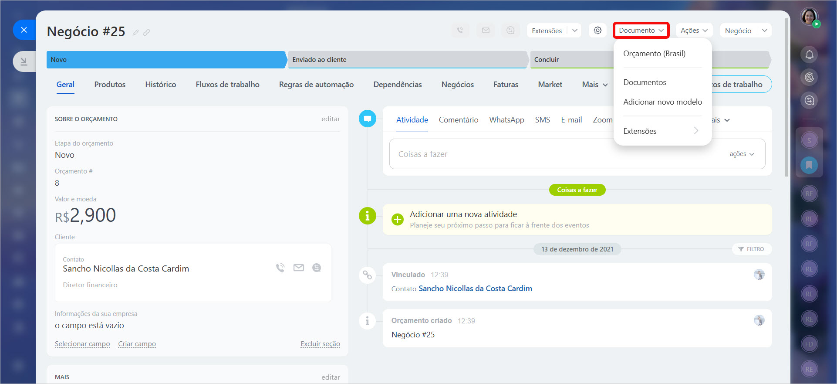Click the Negócio button in header
This screenshot has width=837, height=384.
[738, 31]
